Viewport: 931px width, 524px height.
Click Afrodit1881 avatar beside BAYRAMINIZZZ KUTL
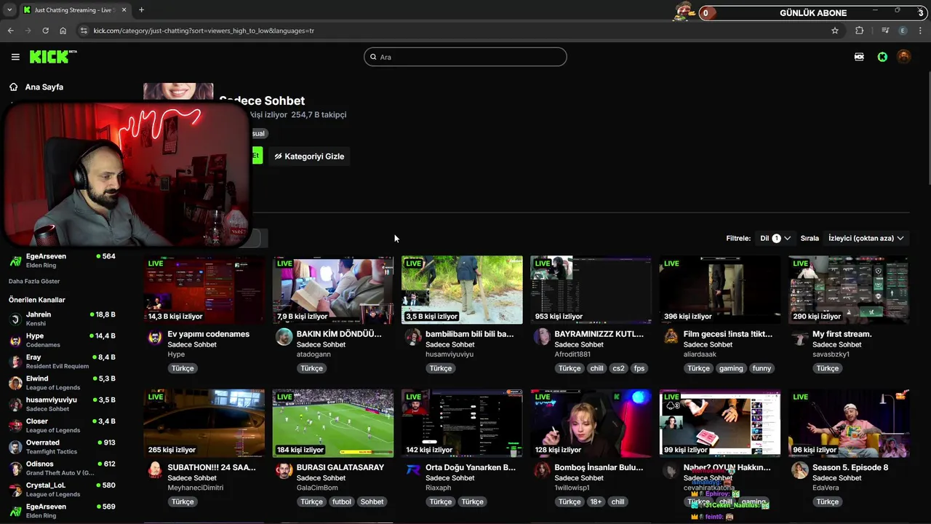542,337
